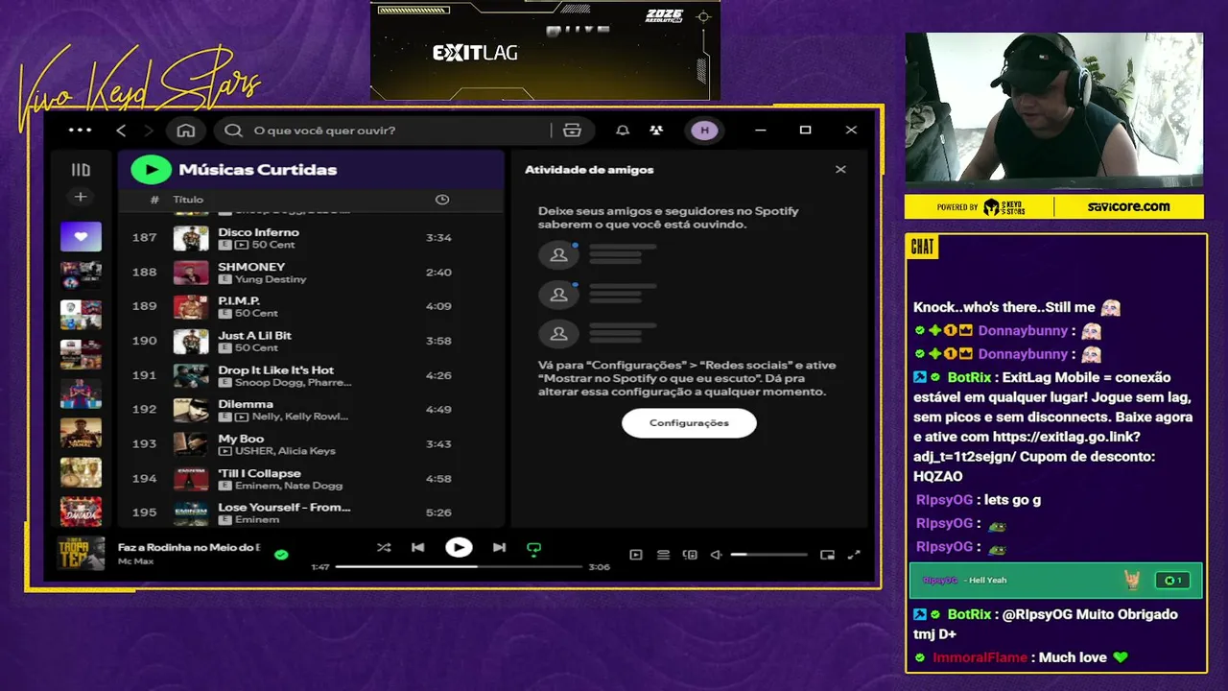This screenshot has width=1228, height=691.
Task: Click the 'Hell Yeah' highlighted chat message
Action: (1055, 581)
